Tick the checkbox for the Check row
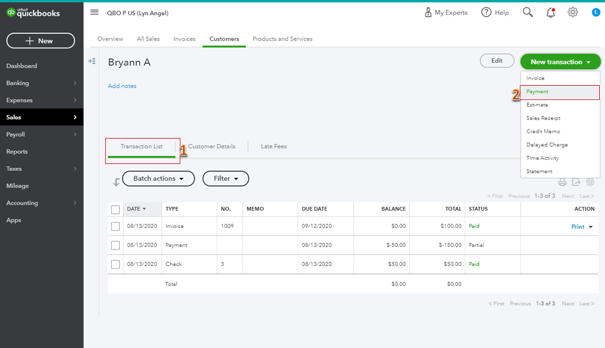 tap(115, 264)
